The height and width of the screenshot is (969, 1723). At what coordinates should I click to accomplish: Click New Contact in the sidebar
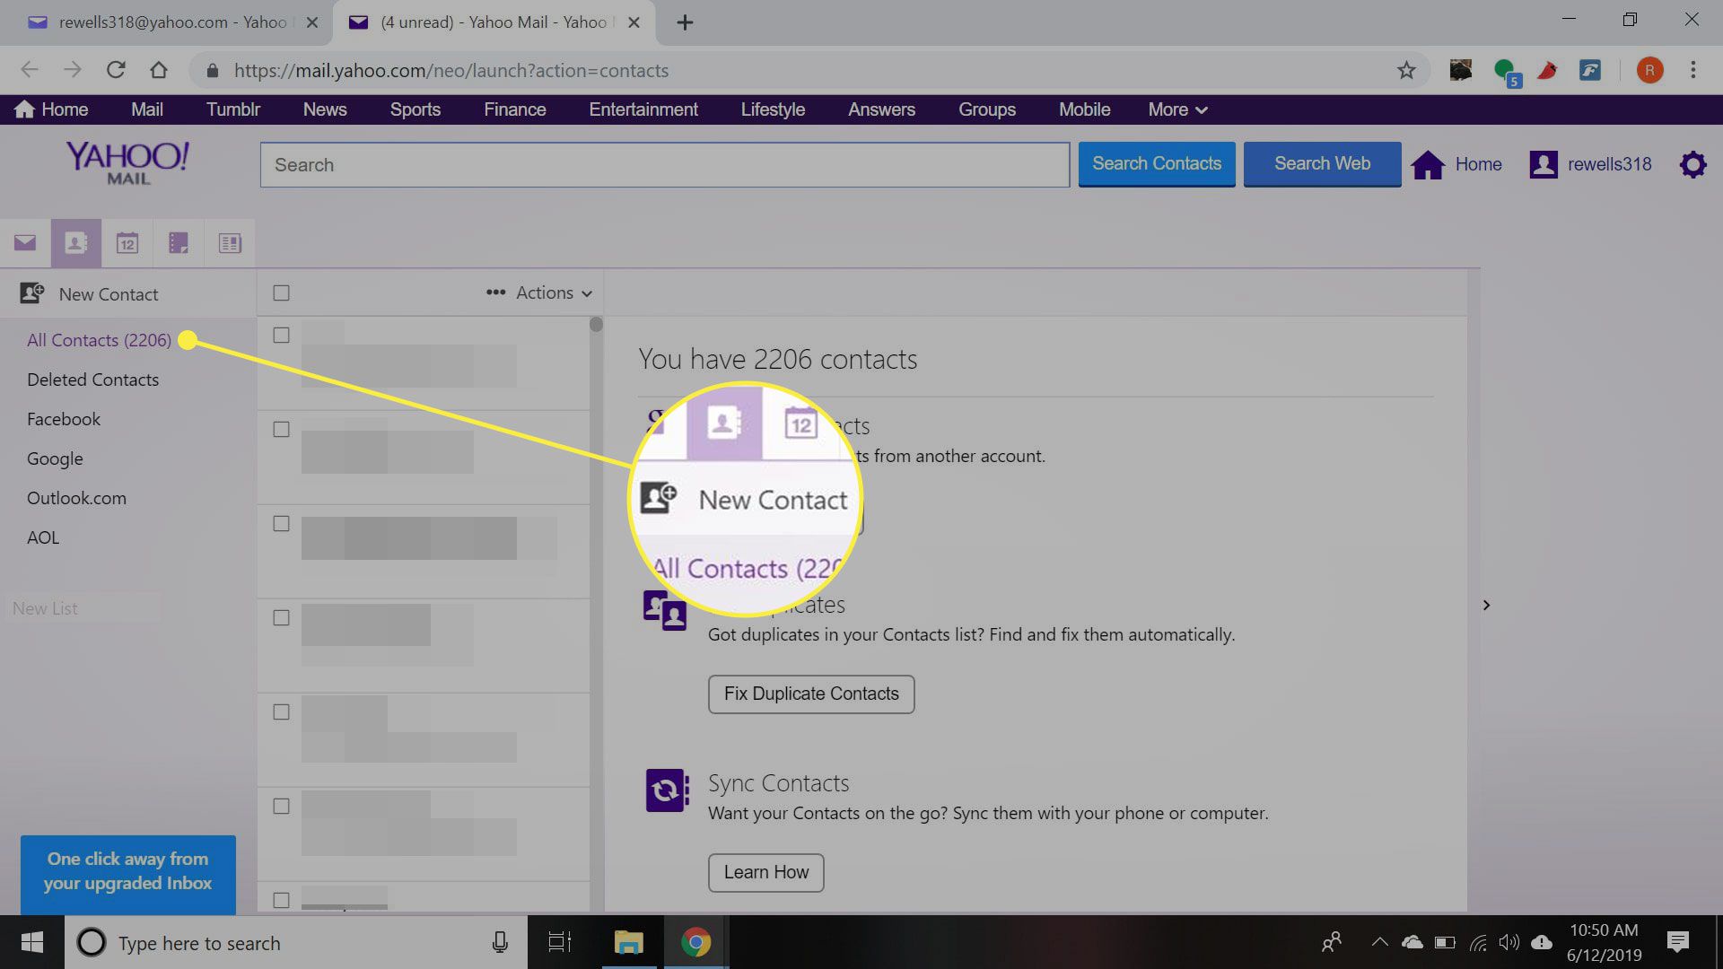click(108, 293)
